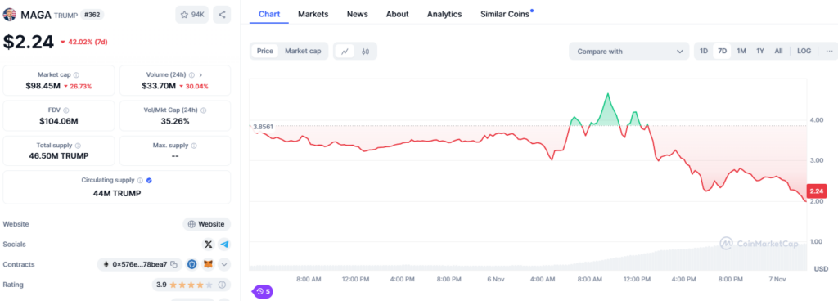
Task: Click the Website button
Action: click(x=207, y=224)
